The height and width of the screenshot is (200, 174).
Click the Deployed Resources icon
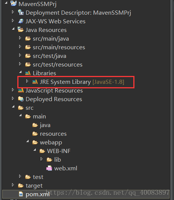[x=21, y=99]
